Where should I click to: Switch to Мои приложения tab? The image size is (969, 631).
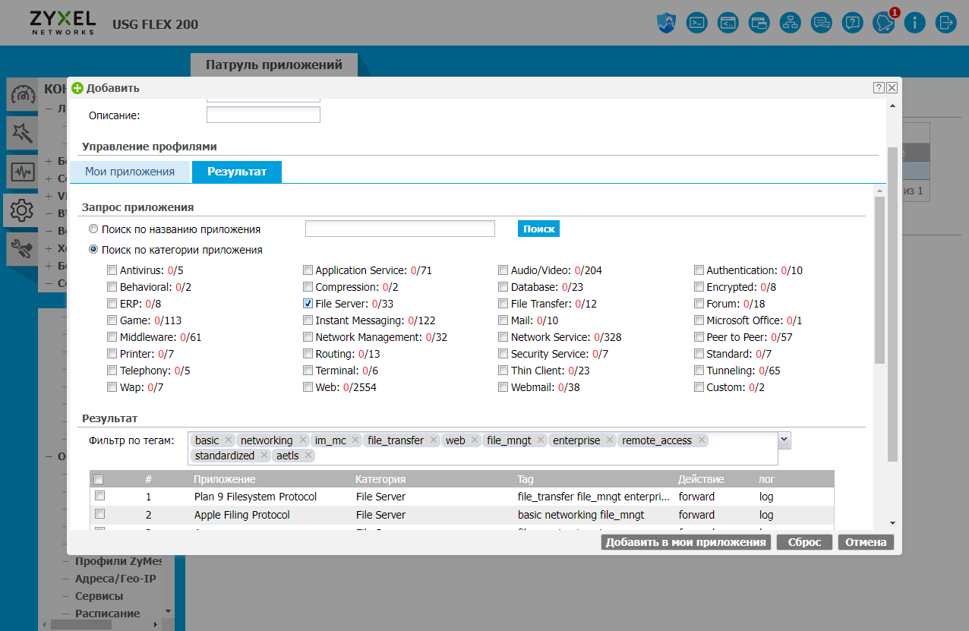coord(130,172)
